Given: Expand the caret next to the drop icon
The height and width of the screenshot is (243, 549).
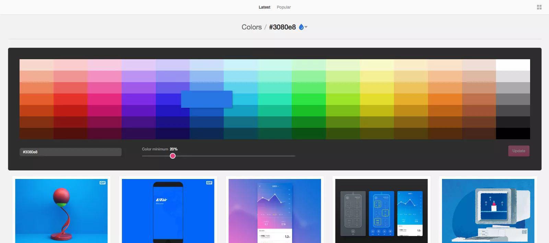Looking at the screenshot, I should 306,27.
